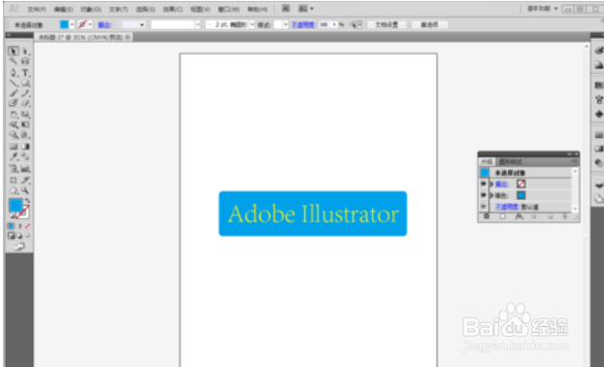Select the Hand tool
Screen dimensions: 604x367
tap(14, 190)
